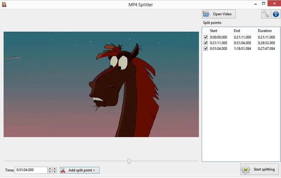Select duration 0:27:47.094 cell
The height and width of the screenshot is (178, 281).
pyautogui.click(x=266, y=48)
